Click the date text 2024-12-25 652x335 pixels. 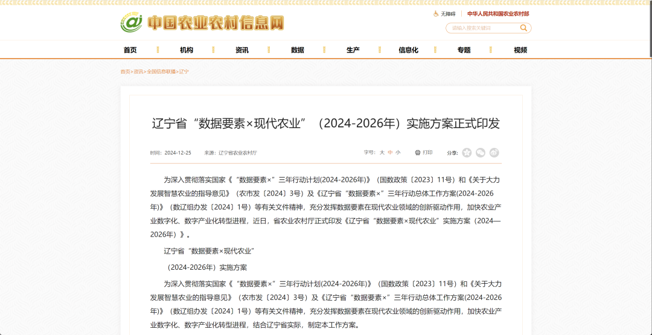(x=177, y=153)
